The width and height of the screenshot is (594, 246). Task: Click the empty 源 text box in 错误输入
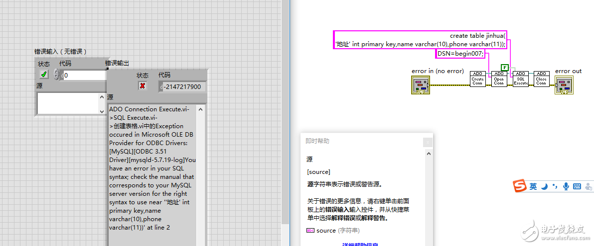68,103
